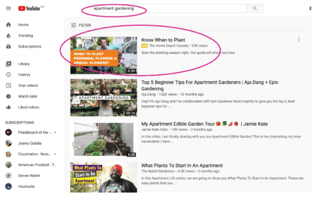The width and height of the screenshot is (316, 198).
Task: View watch History
Action: [x=24, y=75]
